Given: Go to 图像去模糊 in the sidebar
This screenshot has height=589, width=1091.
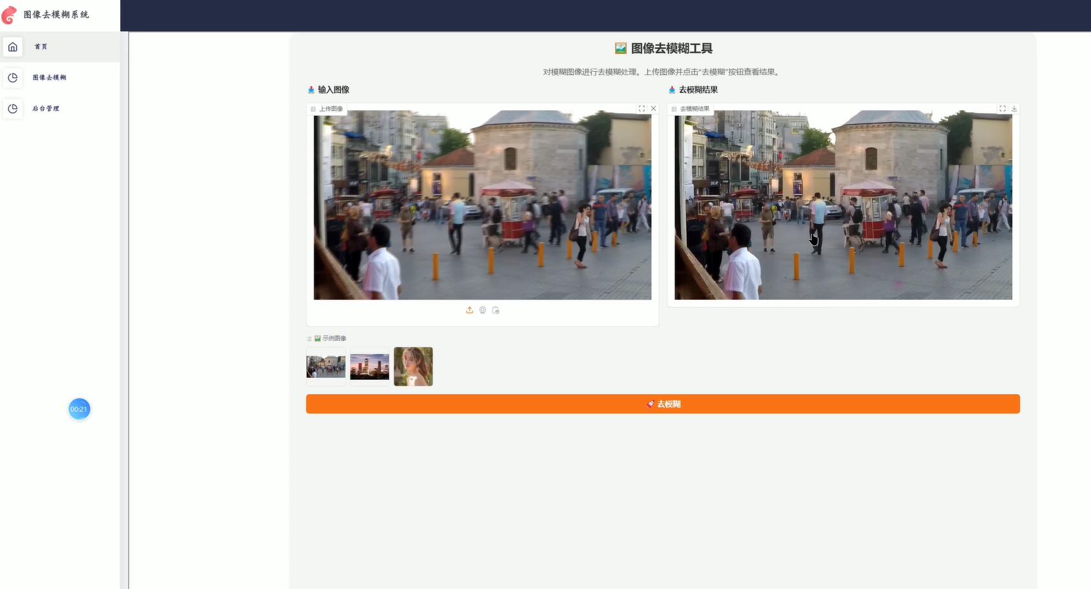Looking at the screenshot, I should click(x=49, y=77).
